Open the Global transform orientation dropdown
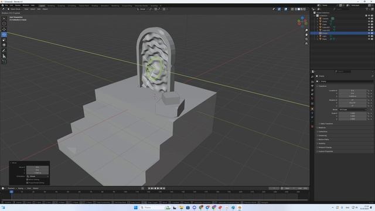 click(x=142, y=9)
